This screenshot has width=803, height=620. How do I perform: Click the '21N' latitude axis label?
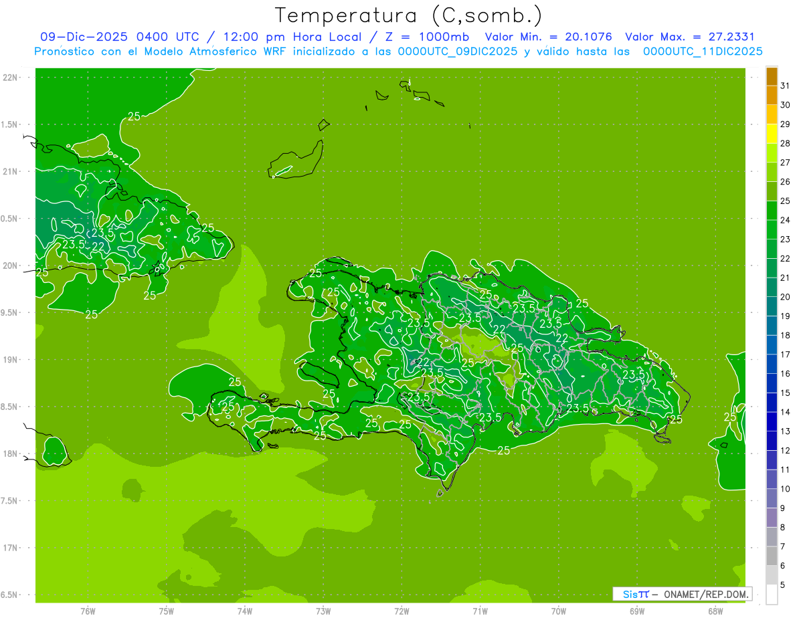[x=10, y=171]
